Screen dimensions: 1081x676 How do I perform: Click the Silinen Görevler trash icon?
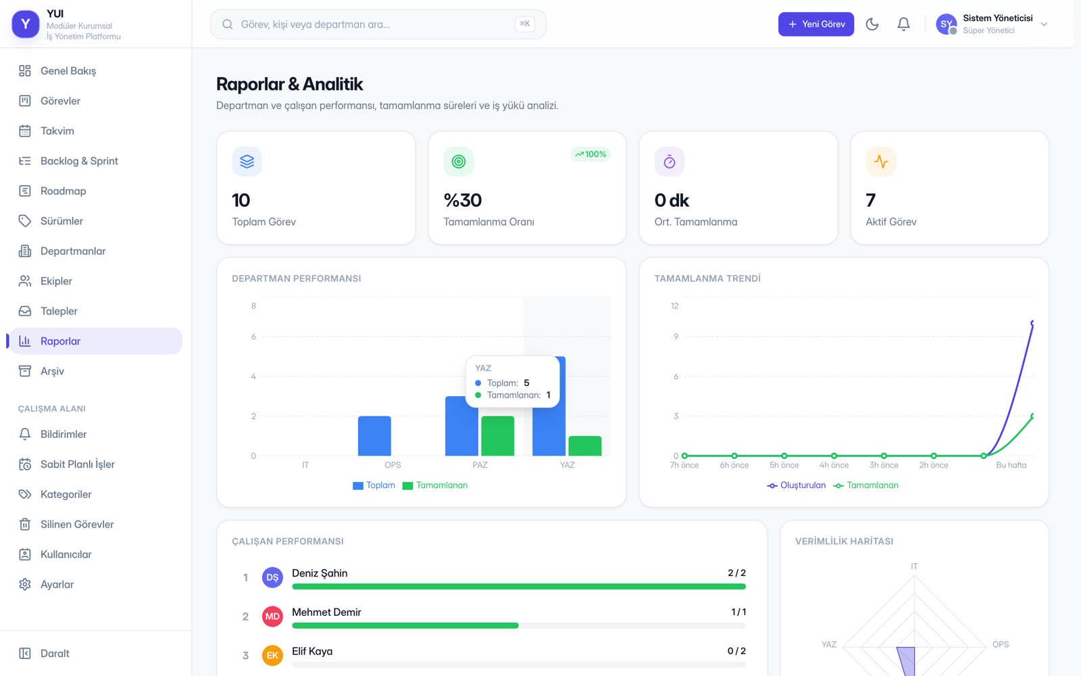click(25, 525)
